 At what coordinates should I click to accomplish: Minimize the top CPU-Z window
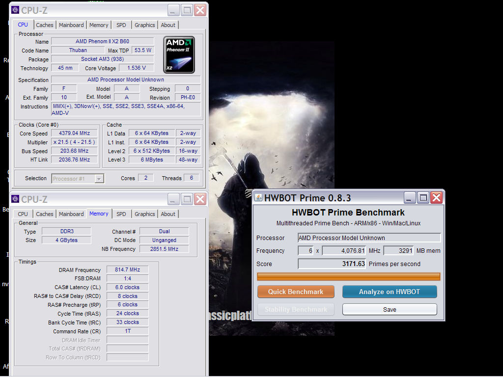click(173, 10)
